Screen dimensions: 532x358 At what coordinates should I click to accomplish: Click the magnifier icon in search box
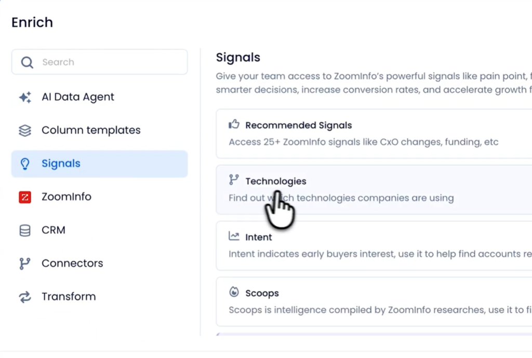tap(27, 62)
